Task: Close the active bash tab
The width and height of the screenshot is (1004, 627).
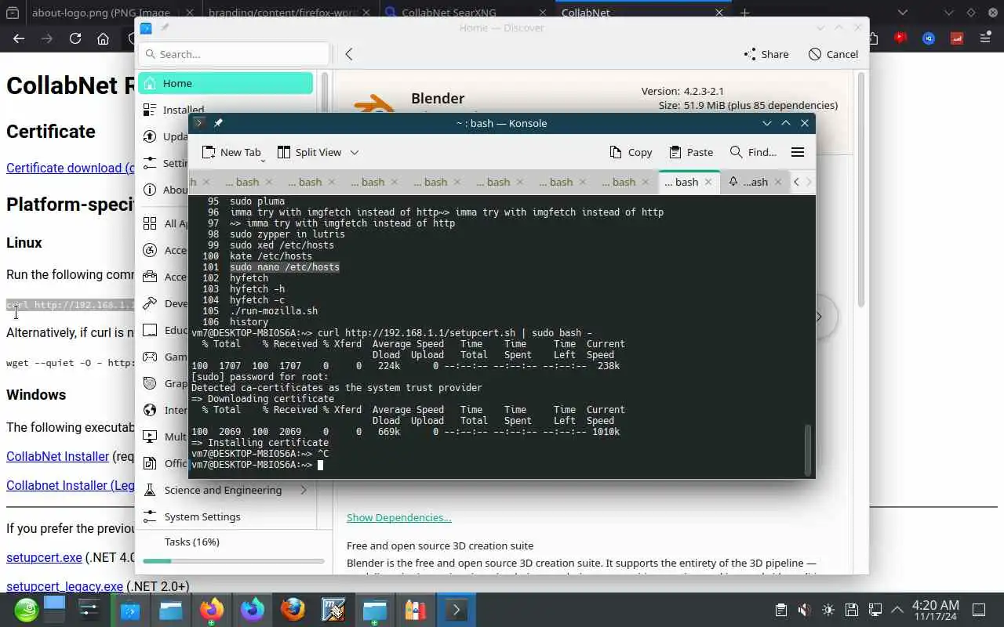Action: [708, 182]
